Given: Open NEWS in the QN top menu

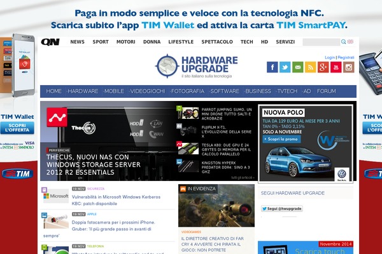Looking at the screenshot, I should (78, 42).
